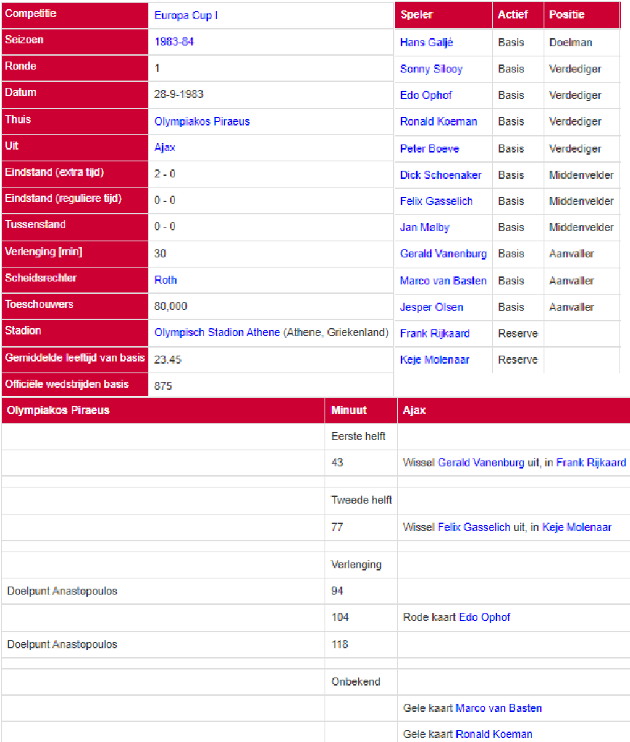Open Jesper Olsen's player page
This screenshot has height=742, width=630.
tap(431, 307)
